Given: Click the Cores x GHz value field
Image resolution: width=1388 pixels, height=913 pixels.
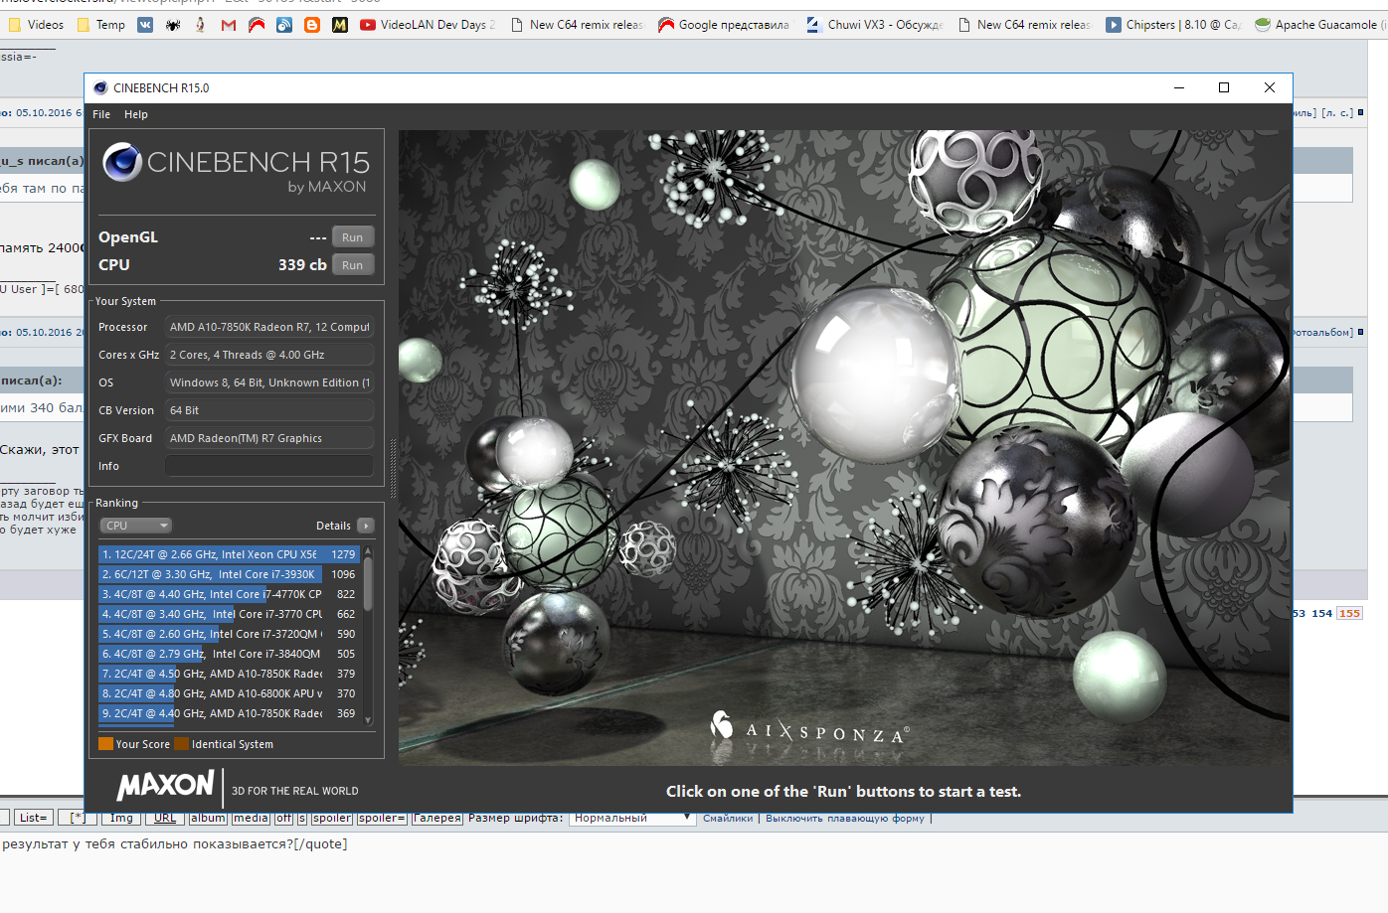Looking at the screenshot, I should point(269,355).
